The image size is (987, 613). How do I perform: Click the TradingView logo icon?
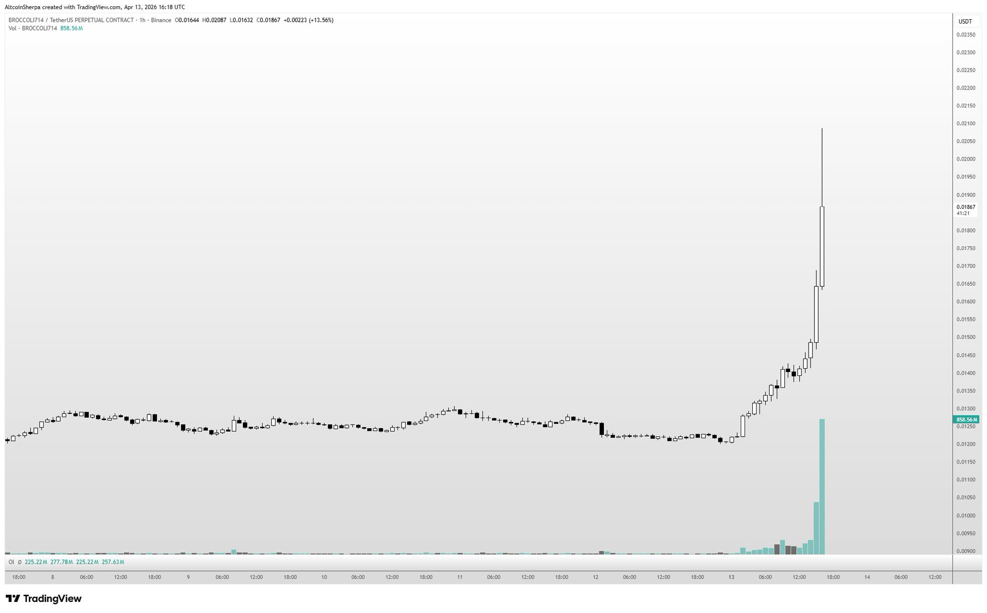tap(13, 599)
